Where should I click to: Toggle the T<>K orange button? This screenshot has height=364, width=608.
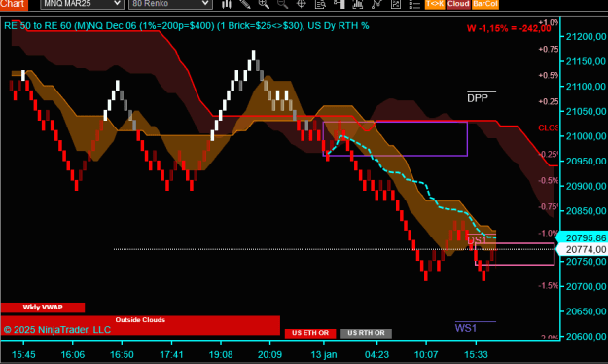(x=435, y=4)
